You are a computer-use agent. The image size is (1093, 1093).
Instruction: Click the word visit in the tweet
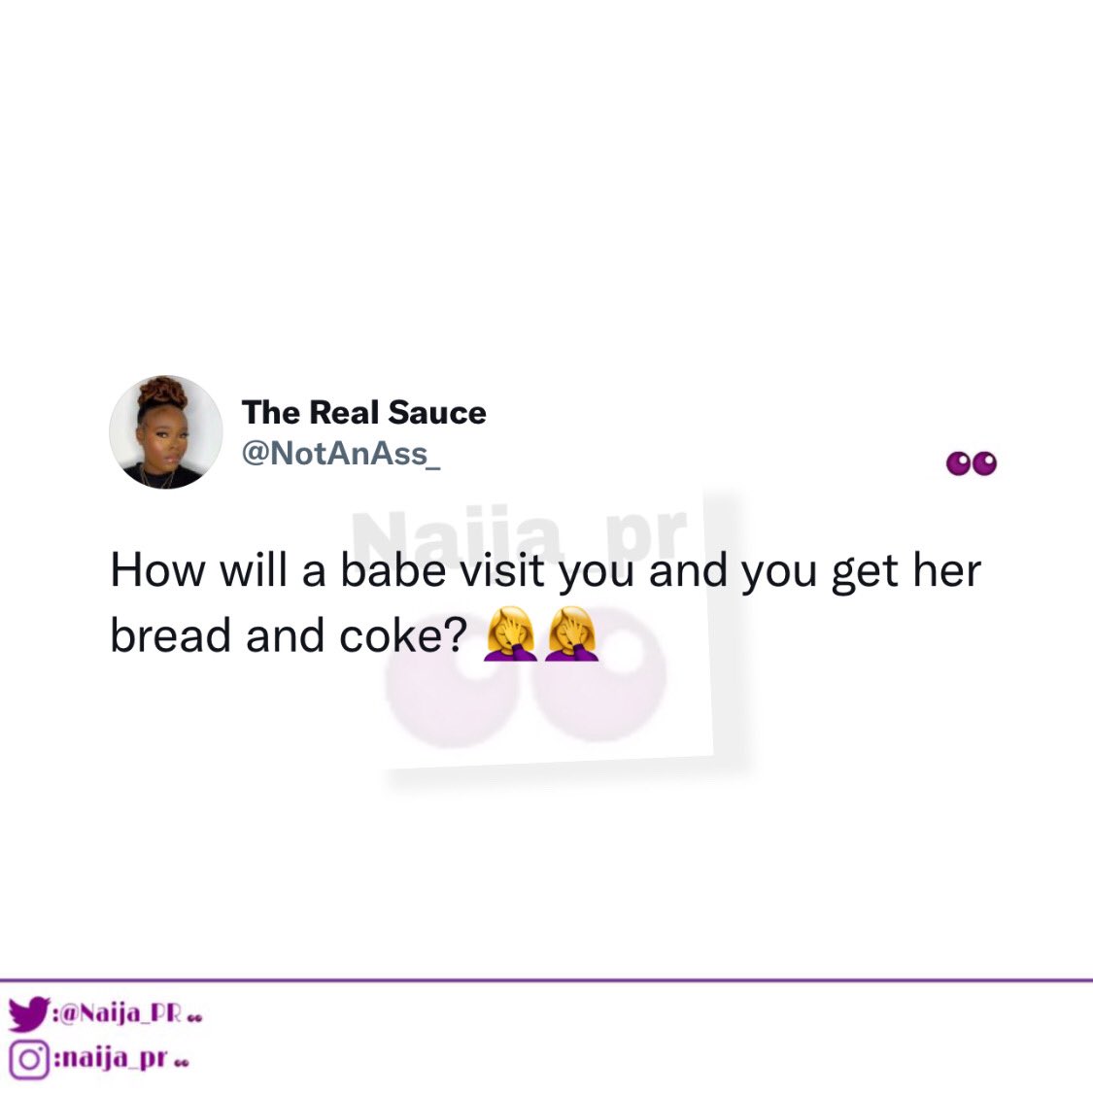(x=502, y=569)
